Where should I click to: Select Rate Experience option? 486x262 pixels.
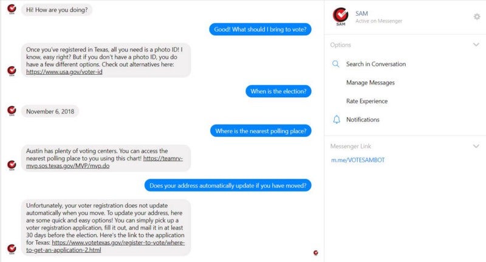[x=367, y=101]
